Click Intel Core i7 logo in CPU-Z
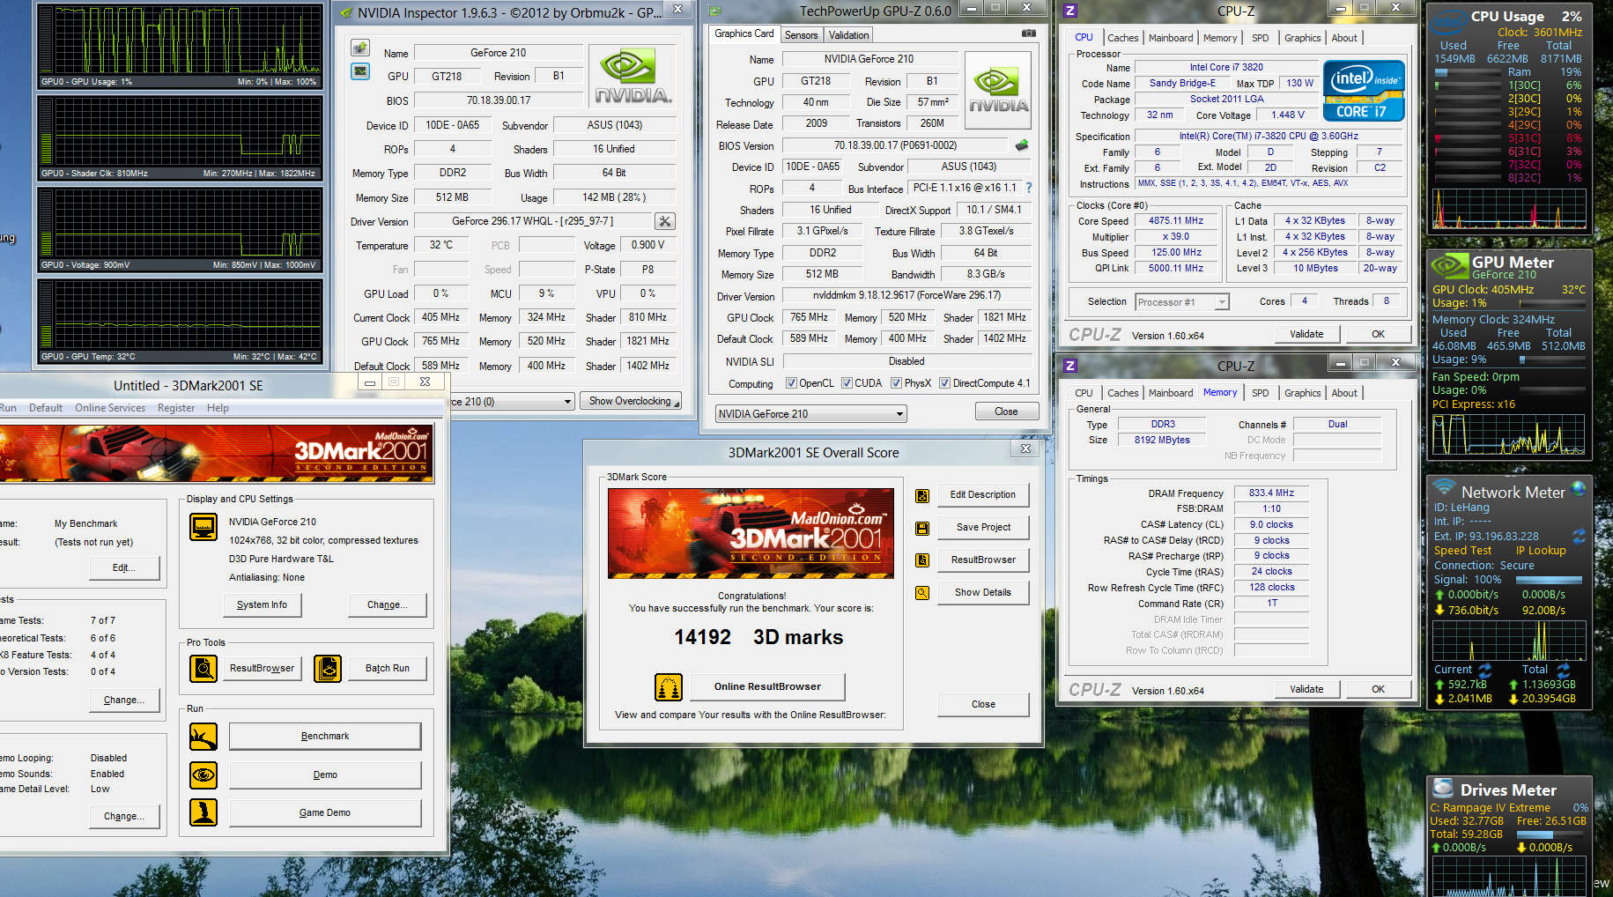Viewport: 1613px width, 897px height. tap(1364, 91)
